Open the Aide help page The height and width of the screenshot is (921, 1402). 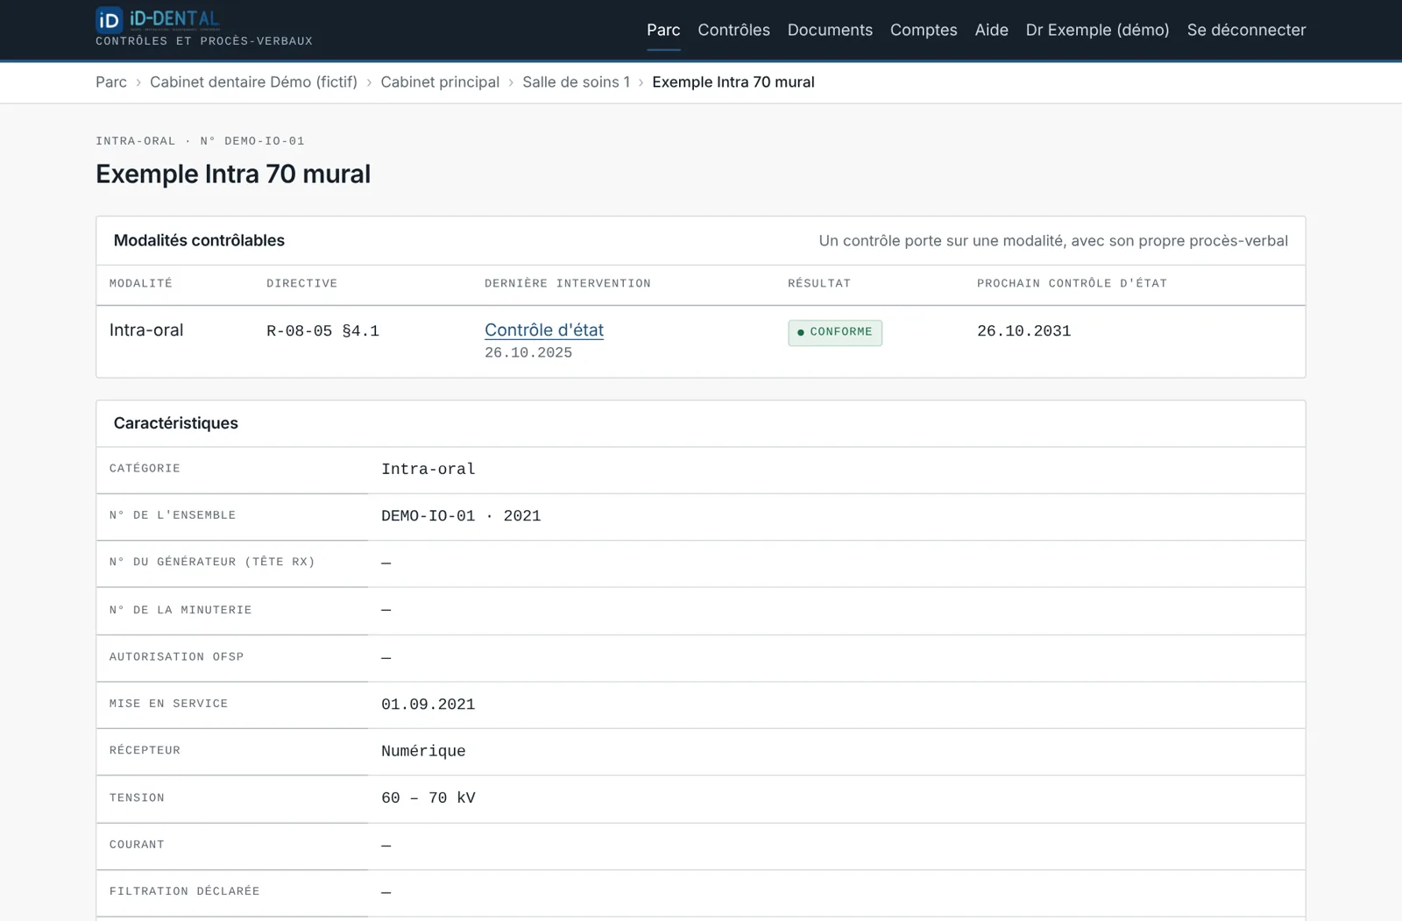pyautogui.click(x=991, y=30)
